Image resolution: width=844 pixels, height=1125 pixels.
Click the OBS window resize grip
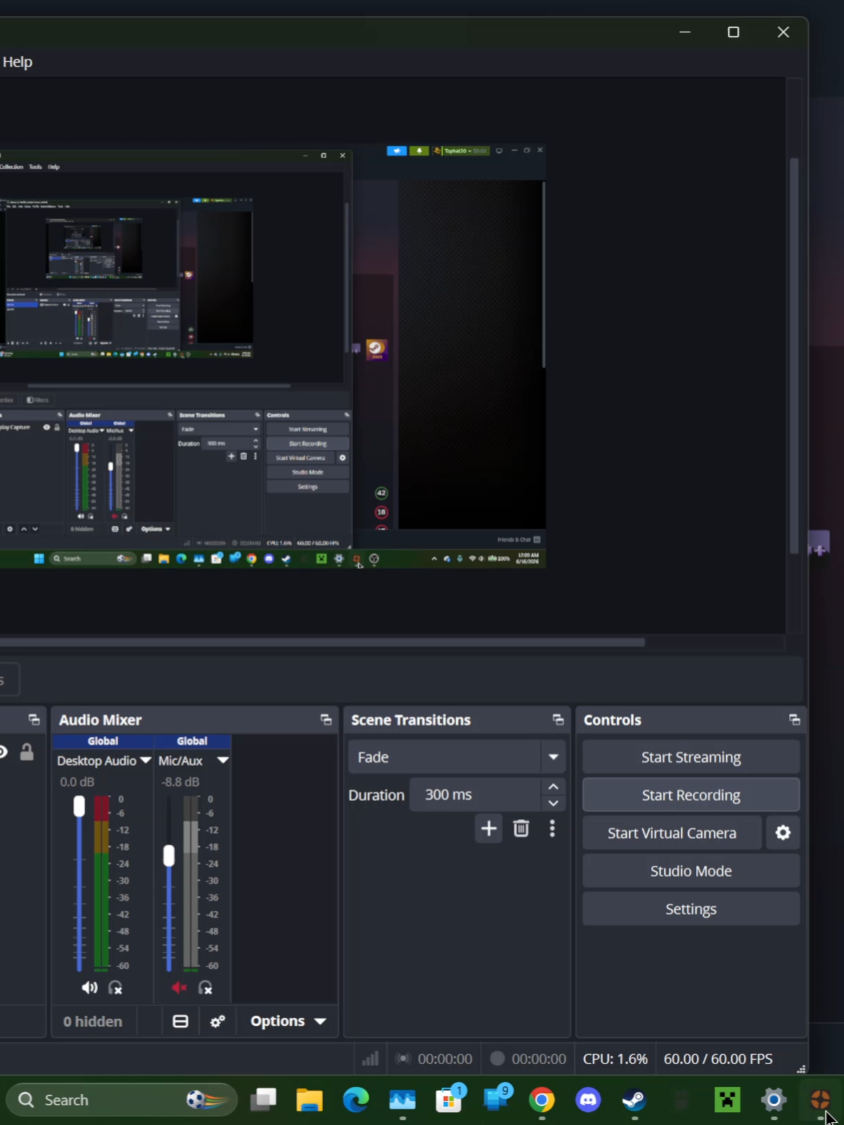[800, 1069]
